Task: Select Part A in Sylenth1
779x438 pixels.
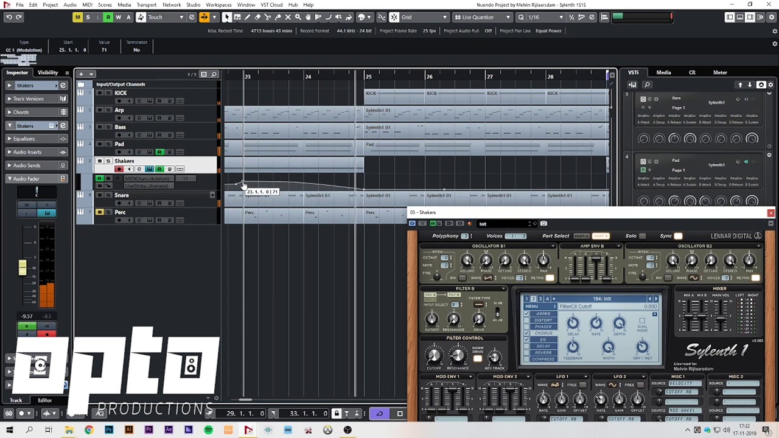Action: tap(582, 236)
